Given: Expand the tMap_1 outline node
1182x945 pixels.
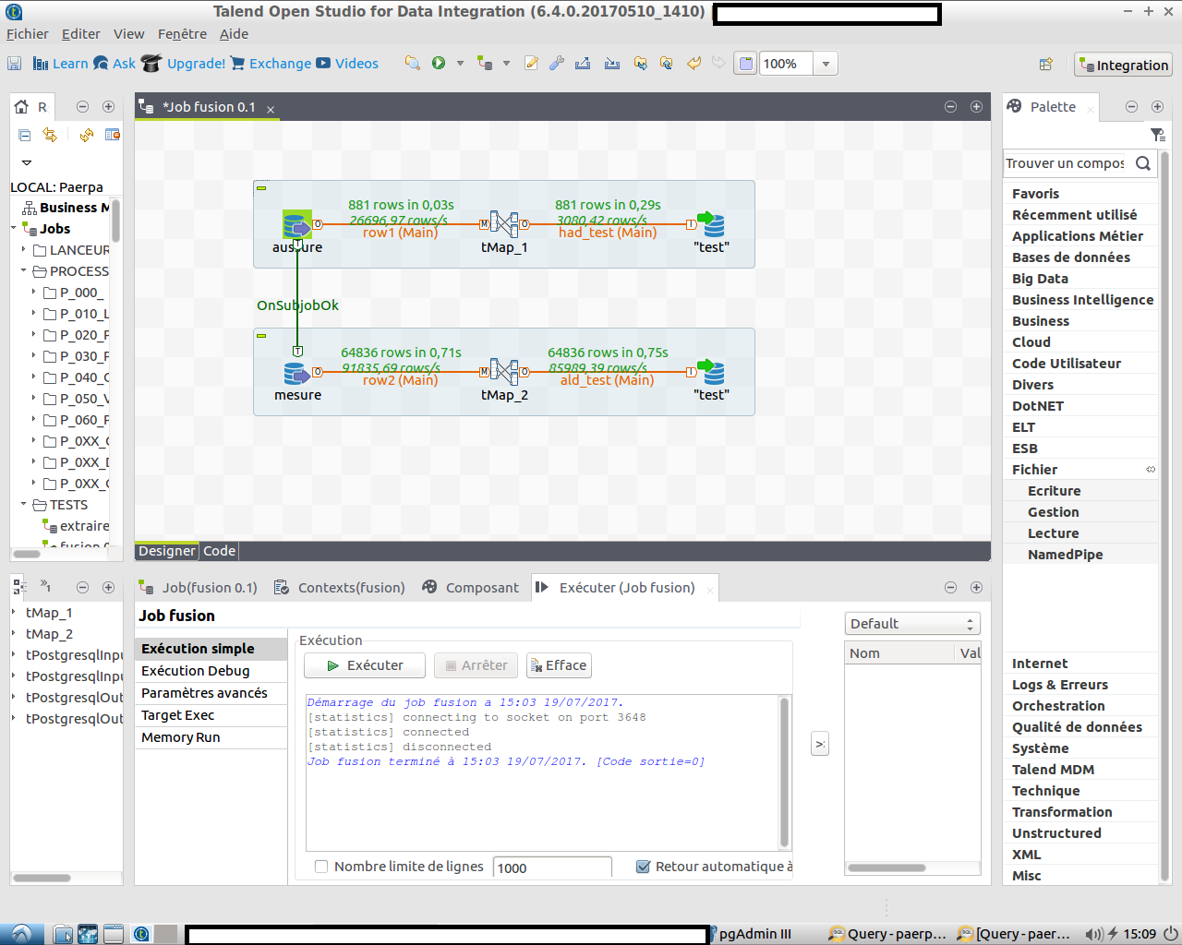Looking at the screenshot, I should [x=14, y=612].
